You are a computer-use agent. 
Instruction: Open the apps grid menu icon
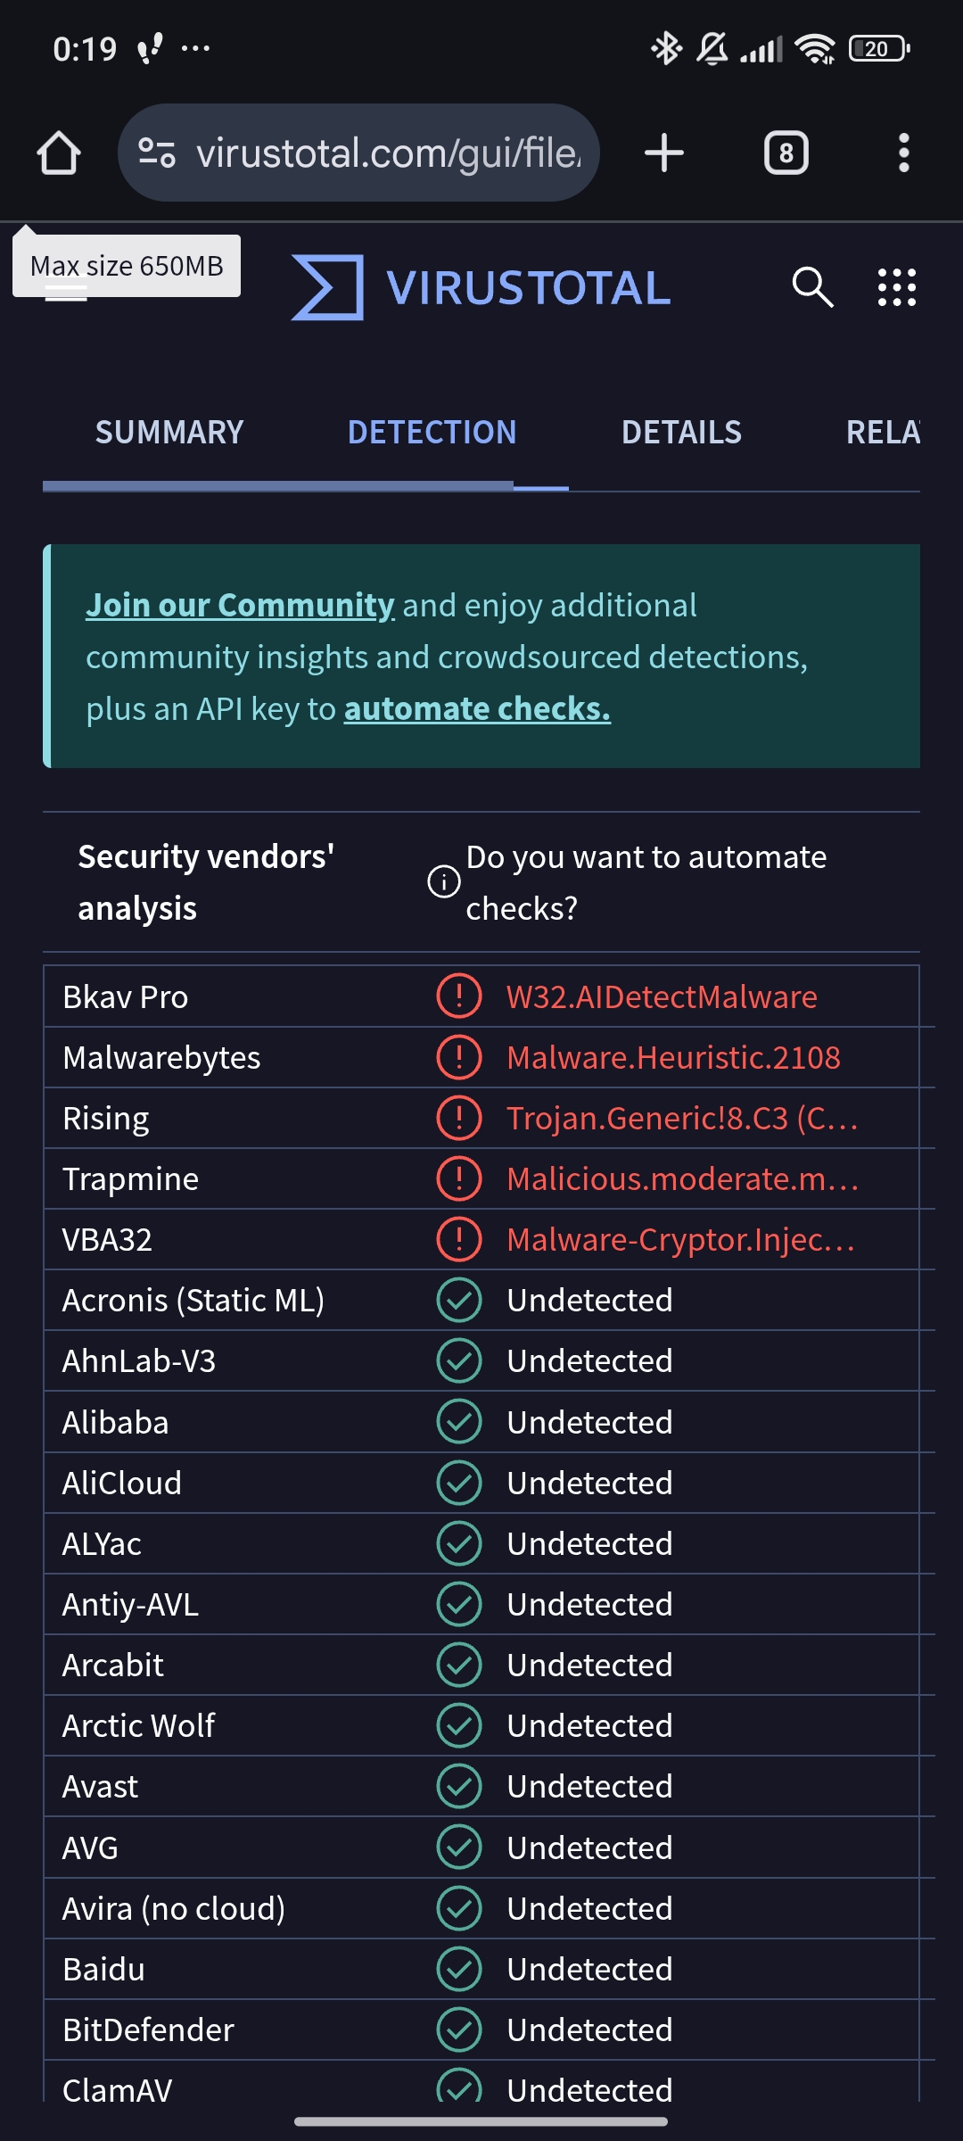pos(896,287)
